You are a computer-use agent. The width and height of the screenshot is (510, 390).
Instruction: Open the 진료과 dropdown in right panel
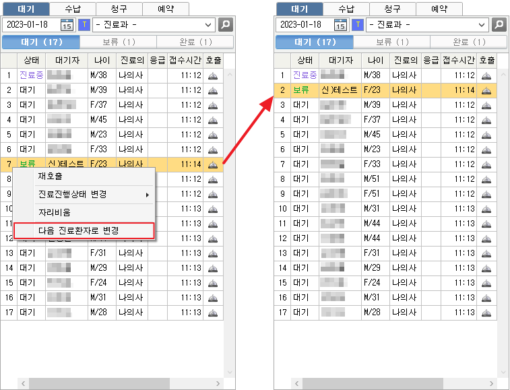[x=428, y=25]
